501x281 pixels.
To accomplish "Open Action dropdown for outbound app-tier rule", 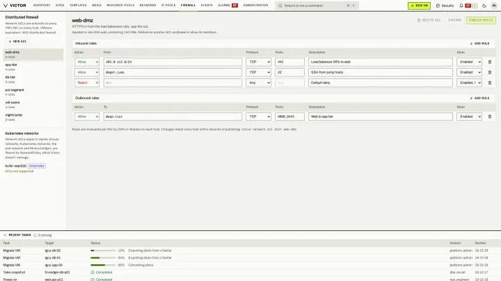I will point(87,117).
